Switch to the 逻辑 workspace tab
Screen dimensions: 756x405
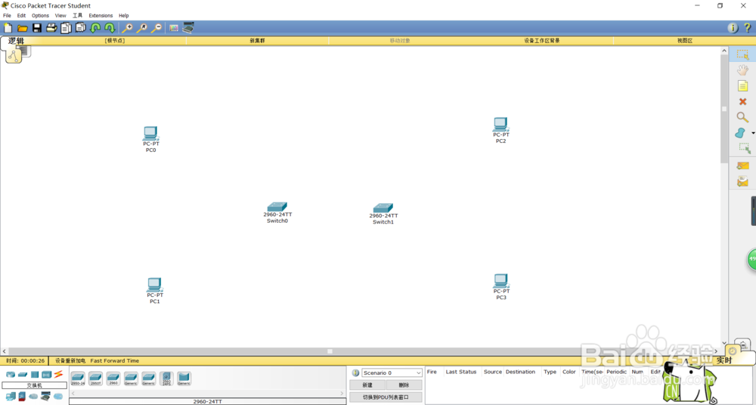pos(16,41)
